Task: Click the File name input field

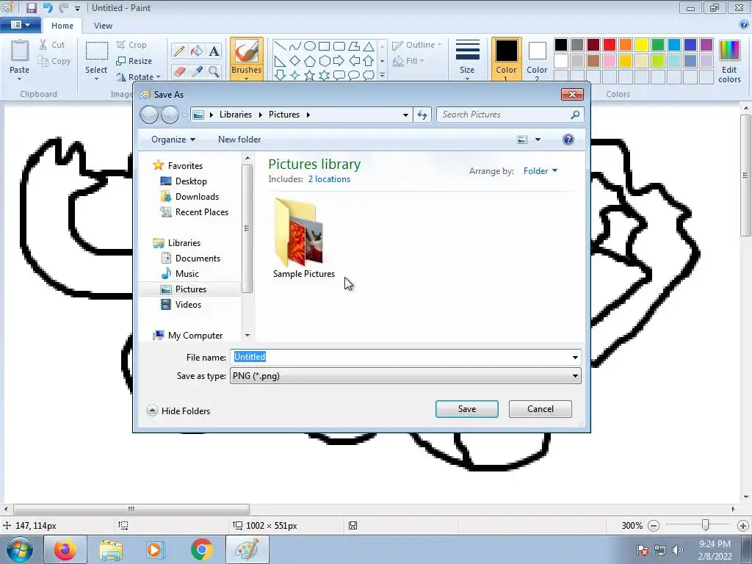Action: (399, 358)
